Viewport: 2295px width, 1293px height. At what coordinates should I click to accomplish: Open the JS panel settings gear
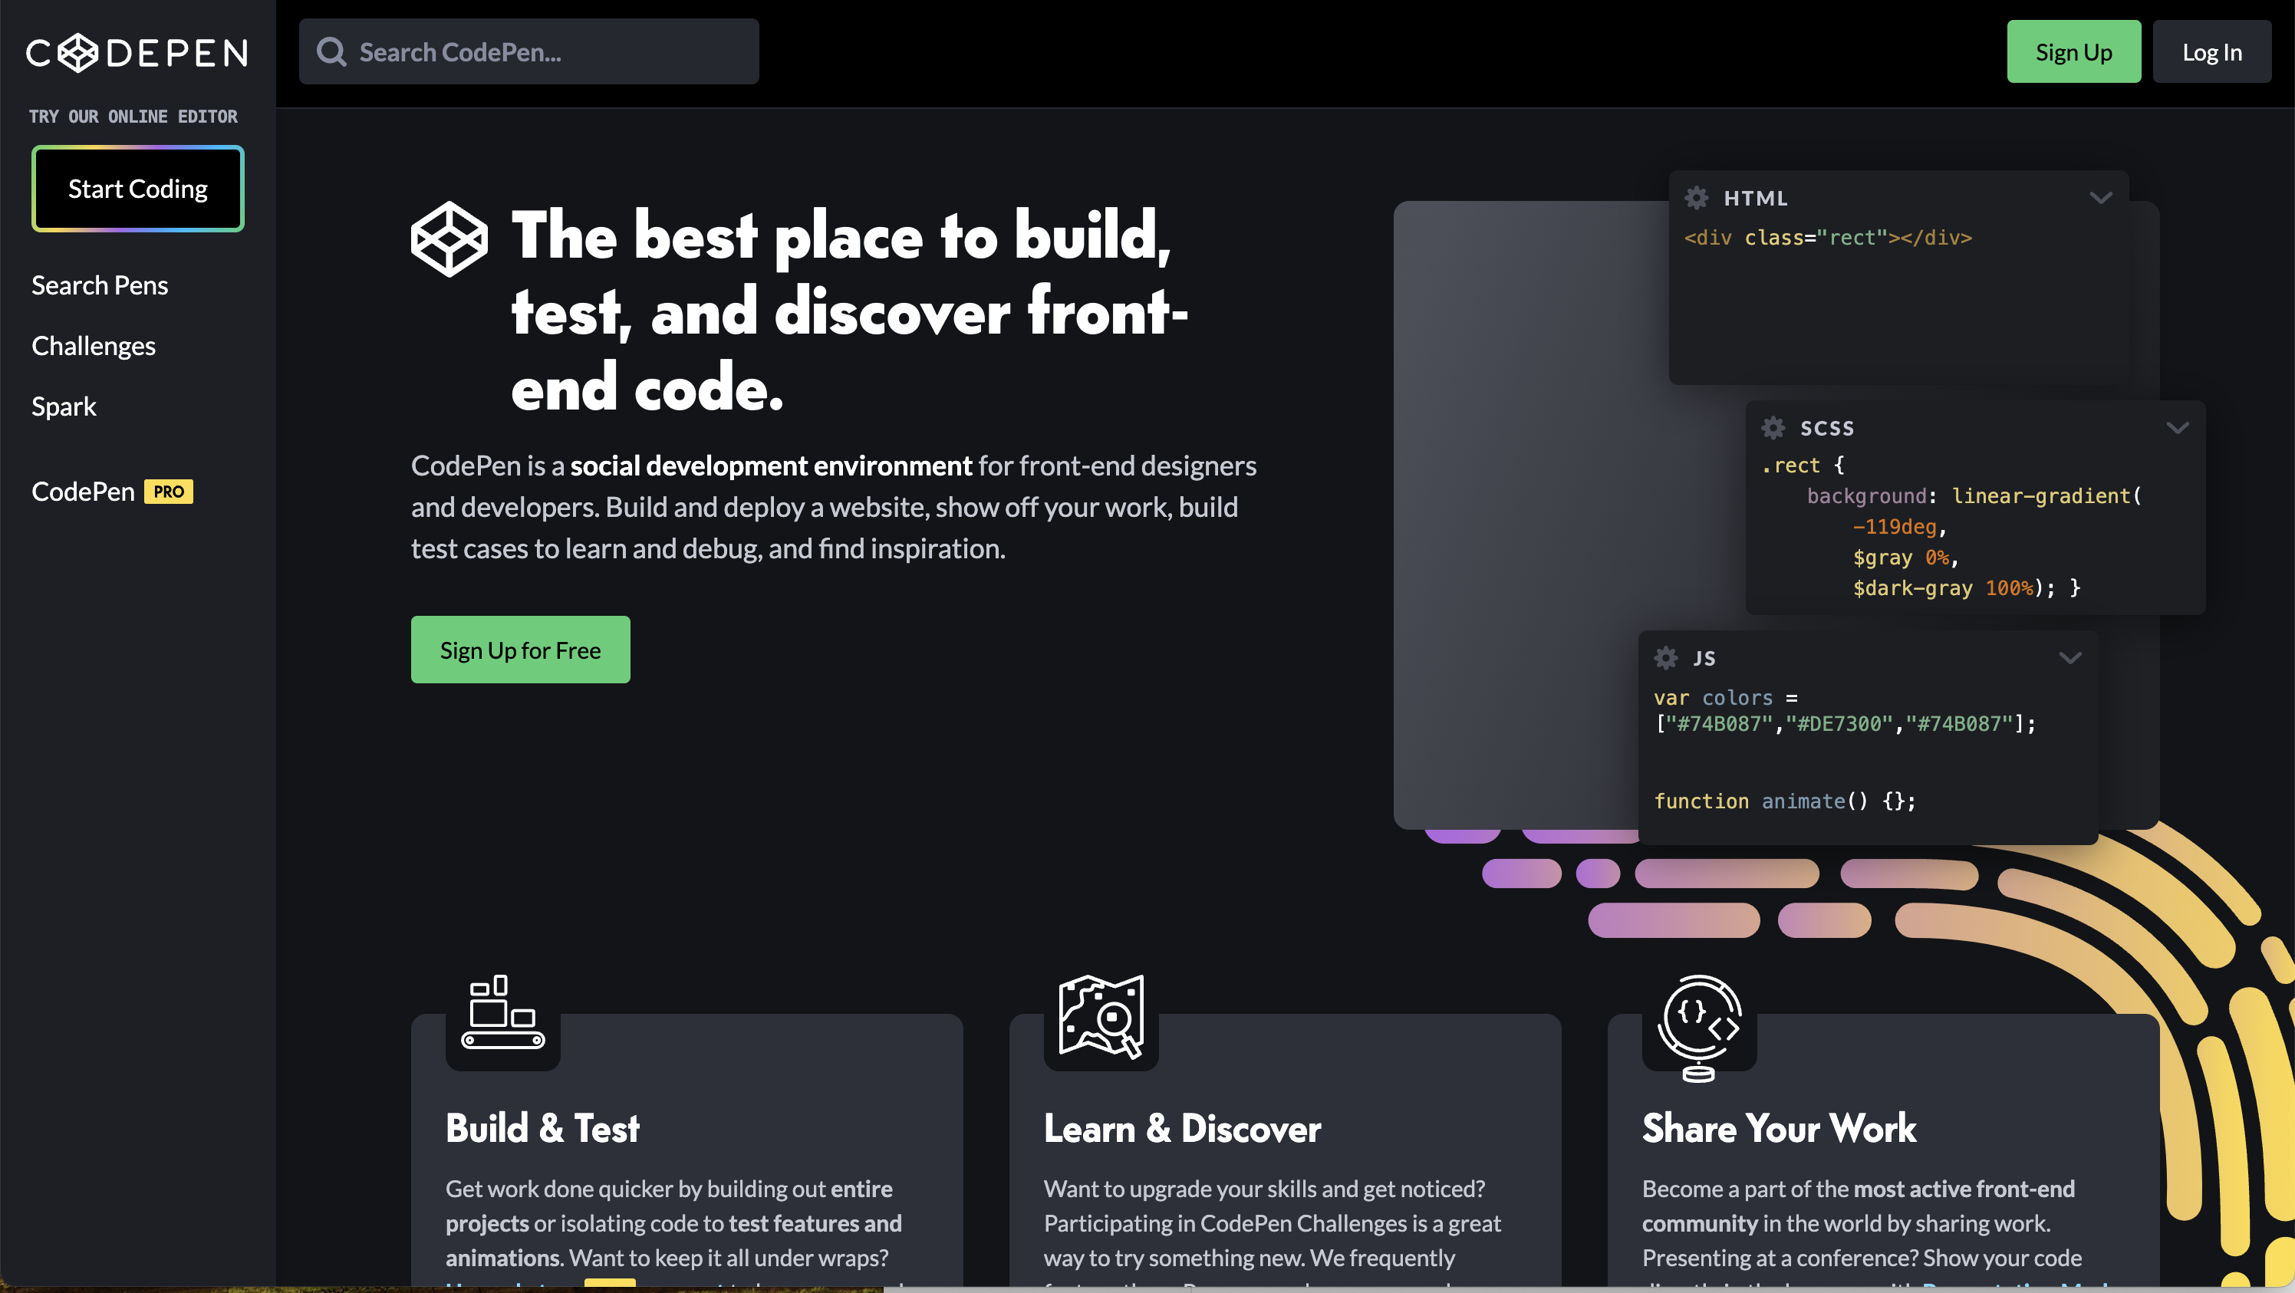(x=1665, y=657)
